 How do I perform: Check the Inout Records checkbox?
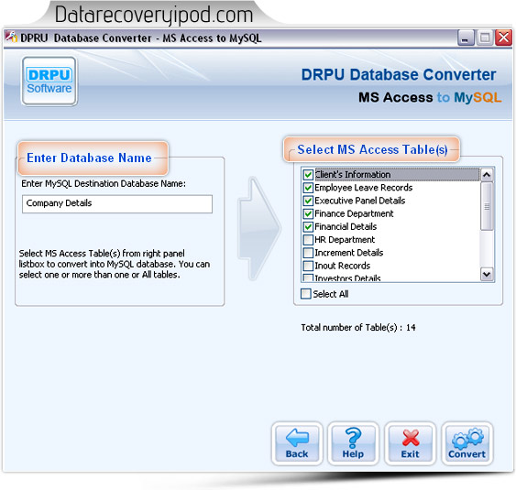click(308, 266)
